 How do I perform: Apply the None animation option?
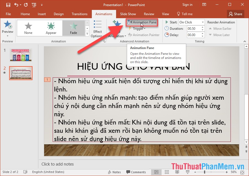tap(28, 28)
